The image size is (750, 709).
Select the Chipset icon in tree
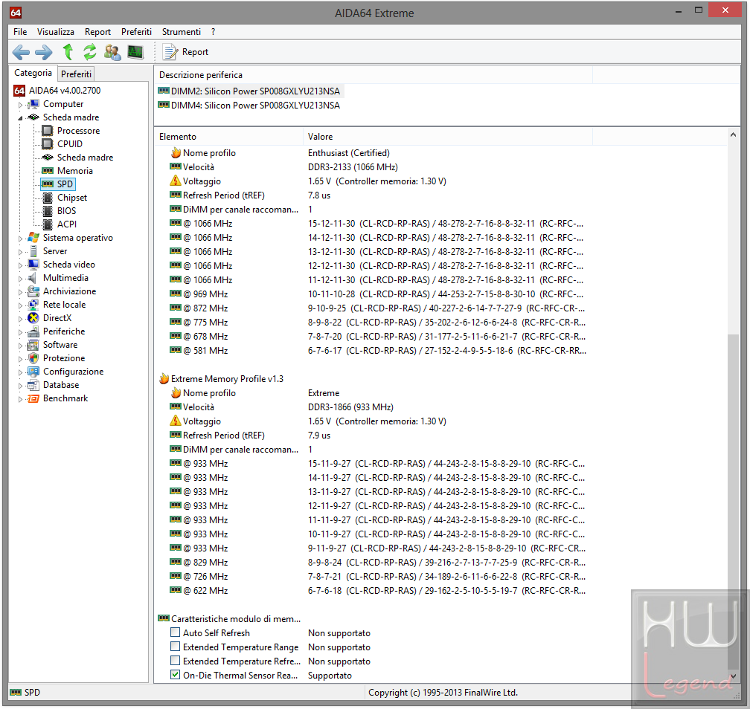(48, 198)
